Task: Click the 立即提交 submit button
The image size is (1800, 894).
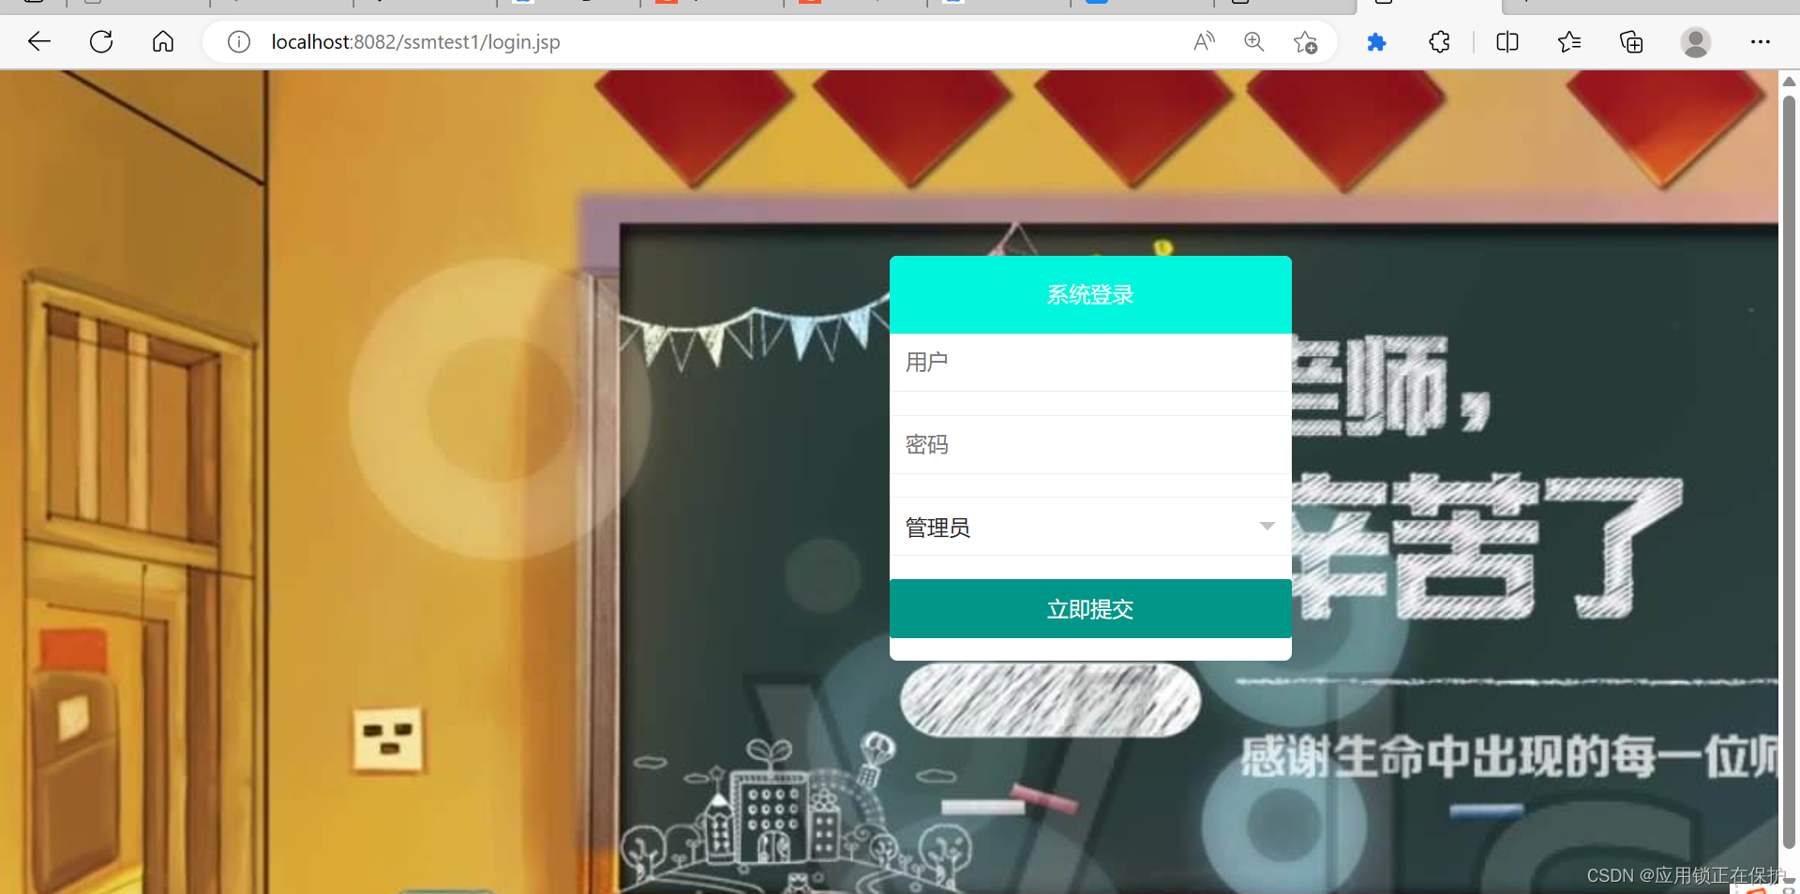Action: tap(1089, 608)
